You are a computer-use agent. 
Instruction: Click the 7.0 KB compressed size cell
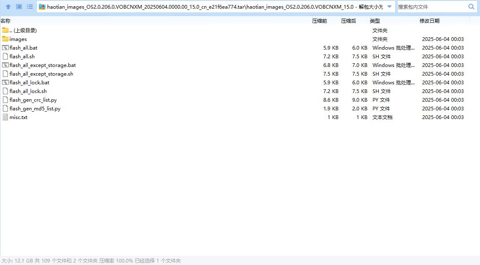[360, 65]
